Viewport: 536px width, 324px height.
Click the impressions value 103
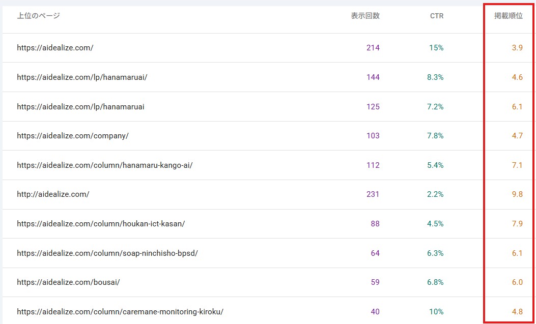tap(373, 136)
